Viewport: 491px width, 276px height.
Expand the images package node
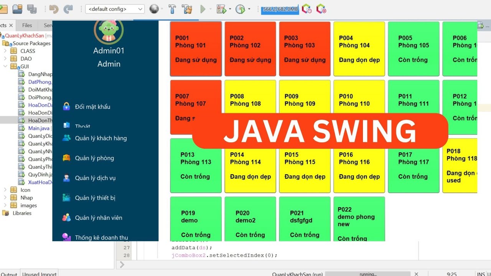coord(5,205)
